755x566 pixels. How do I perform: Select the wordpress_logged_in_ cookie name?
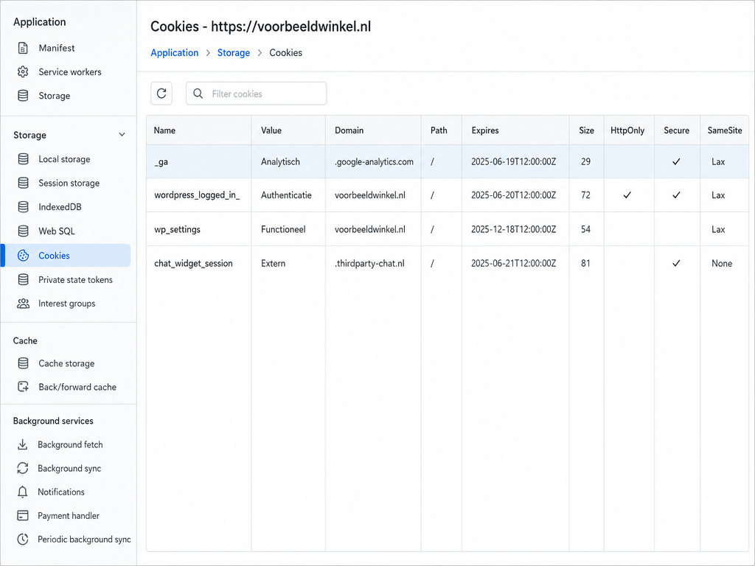(197, 195)
